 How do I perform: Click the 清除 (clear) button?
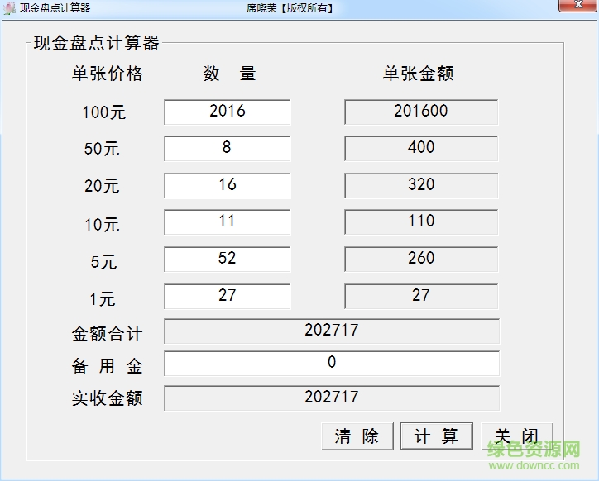click(x=357, y=436)
